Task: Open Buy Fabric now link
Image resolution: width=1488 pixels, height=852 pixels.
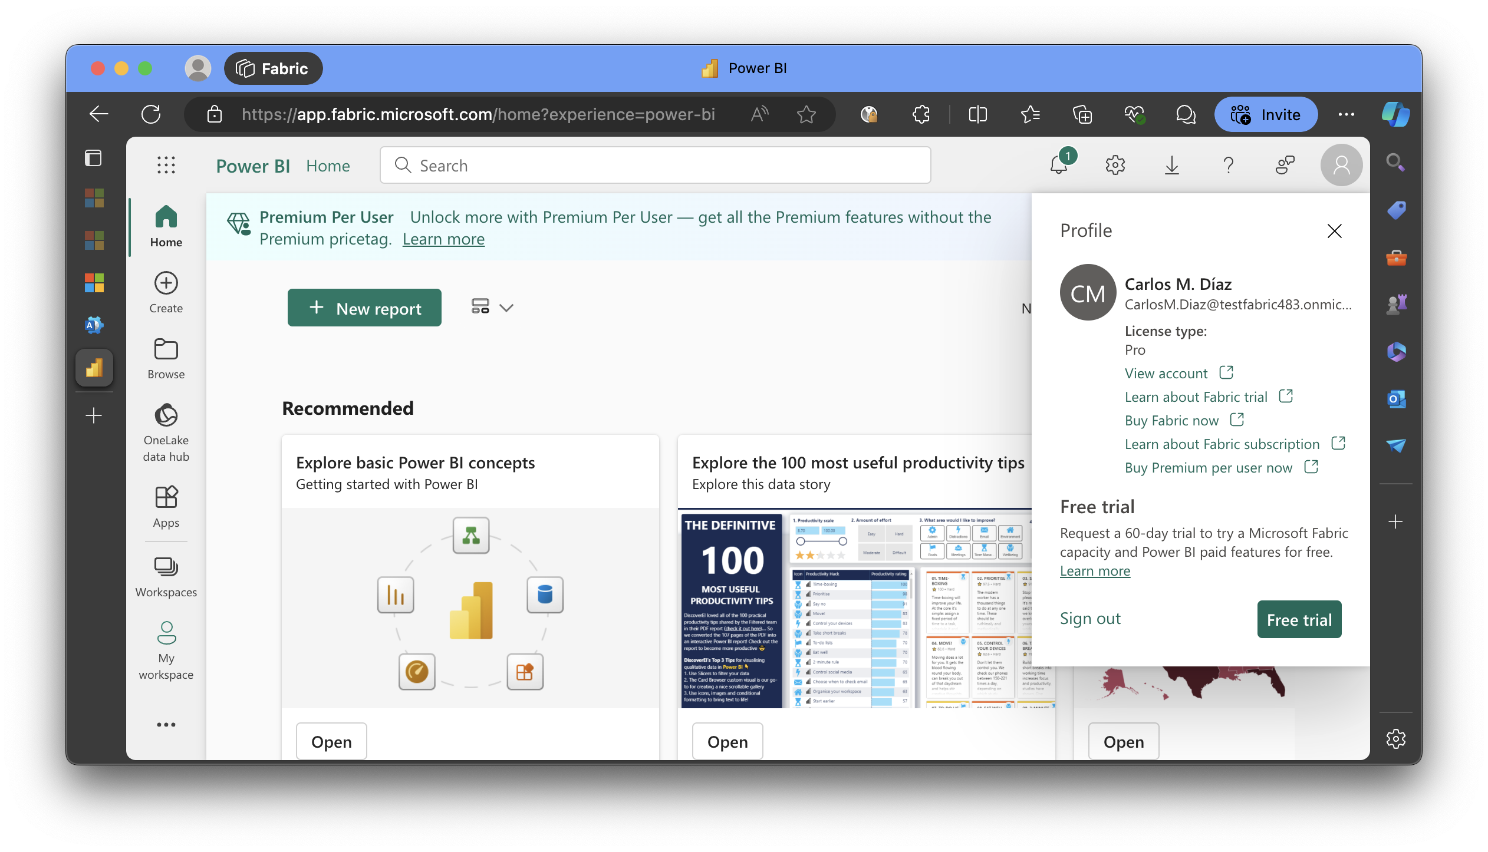Action: [x=1184, y=420]
